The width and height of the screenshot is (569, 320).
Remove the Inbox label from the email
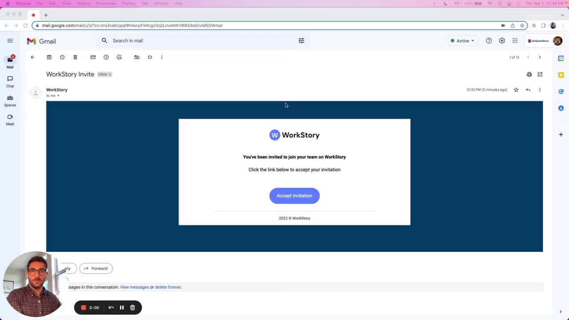(x=110, y=75)
